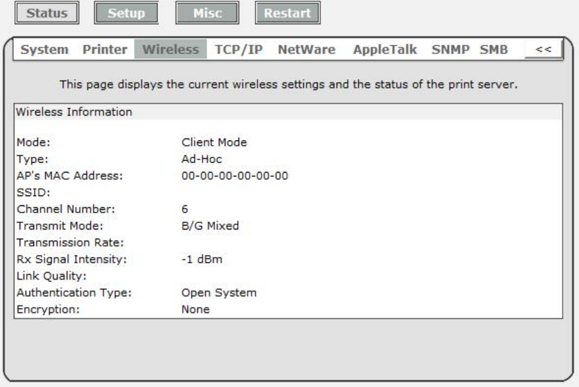The width and height of the screenshot is (579, 387).
Task: Go to the Setup section
Action: pyautogui.click(x=126, y=13)
